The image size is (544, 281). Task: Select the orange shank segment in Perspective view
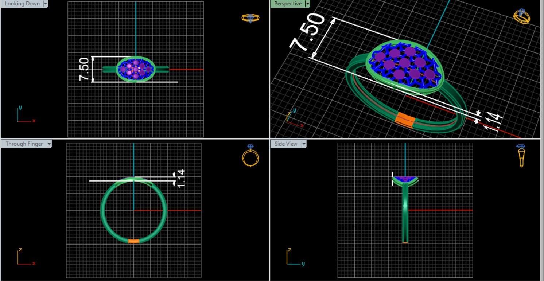[x=405, y=120]
